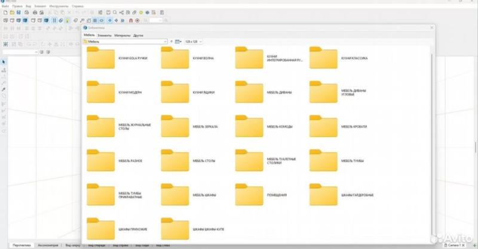Select the Аксонометрия view tab
Viewport: 478px width, 249px height.
pos(48,245)
